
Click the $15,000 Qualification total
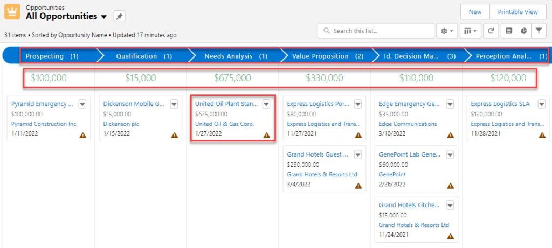(x=141, y=78)
